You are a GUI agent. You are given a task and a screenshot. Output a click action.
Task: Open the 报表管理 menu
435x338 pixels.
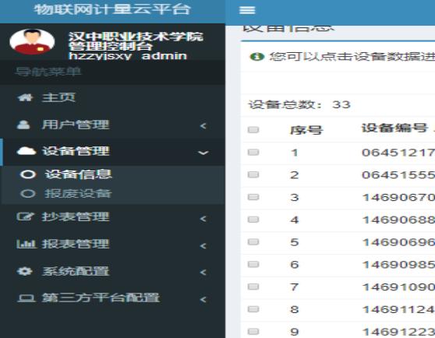tap(112, 244)
